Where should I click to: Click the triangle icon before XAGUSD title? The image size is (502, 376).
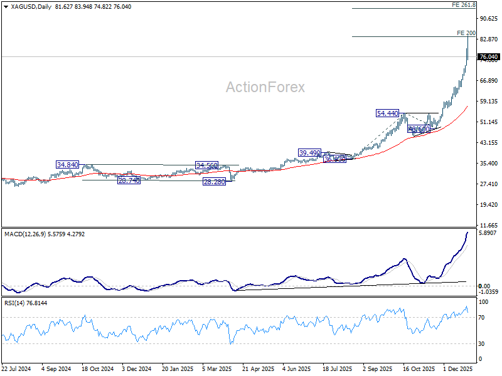point(6,5)
